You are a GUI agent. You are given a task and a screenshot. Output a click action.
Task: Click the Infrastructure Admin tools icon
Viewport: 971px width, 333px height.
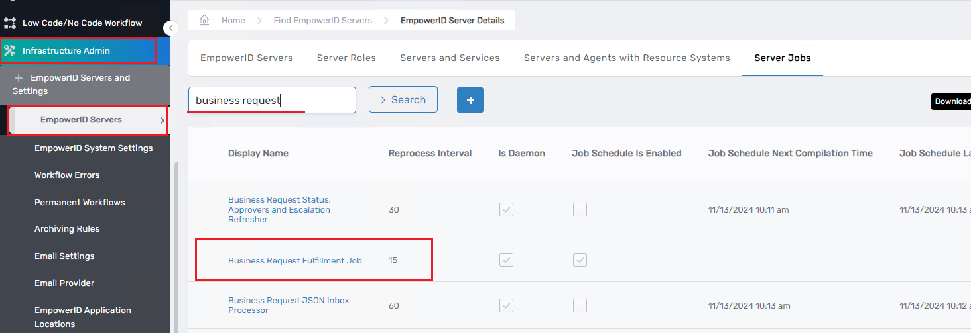(x=10, y=51)
